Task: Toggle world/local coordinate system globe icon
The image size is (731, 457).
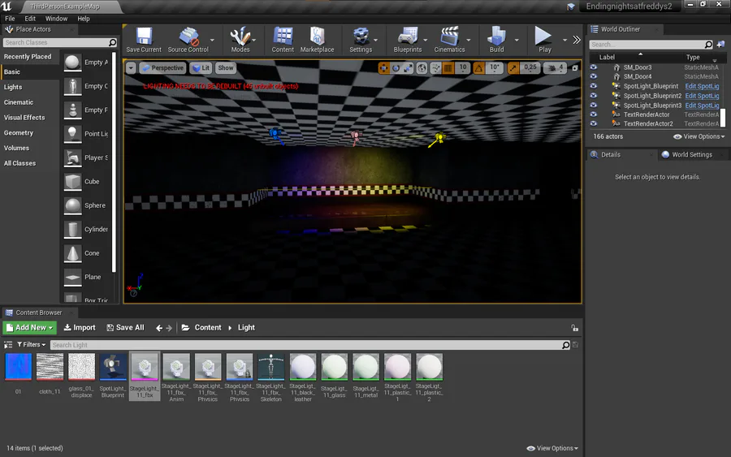Action: point(422,68)
